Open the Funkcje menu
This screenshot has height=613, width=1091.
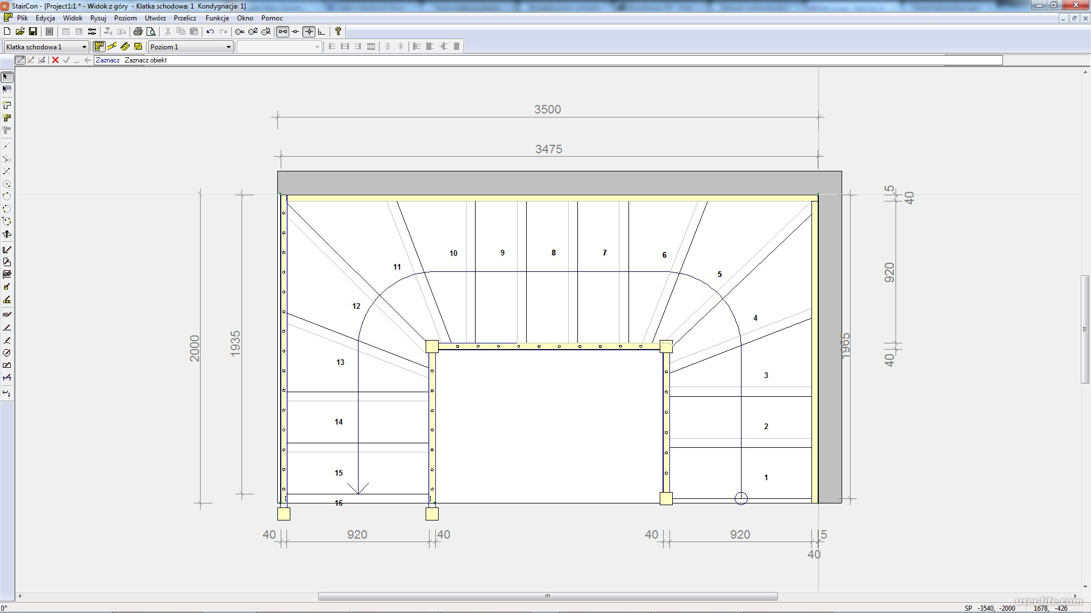(x=217, y=18)
